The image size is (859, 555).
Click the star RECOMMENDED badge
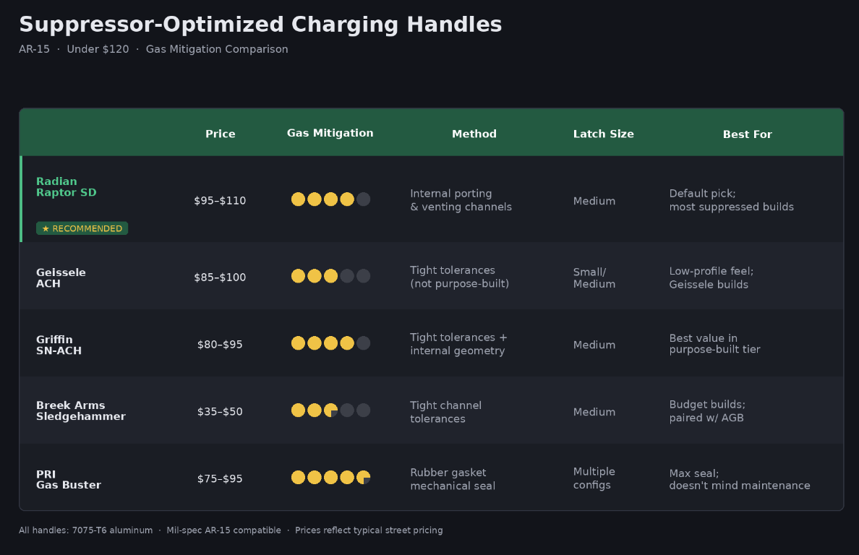82,228
